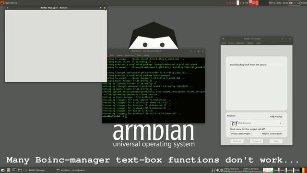The width and height of the screenshot is (307, 173).
Task: Open Edit menu in the terminal window
Action: 112,55
